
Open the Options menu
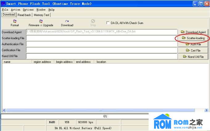28,10
